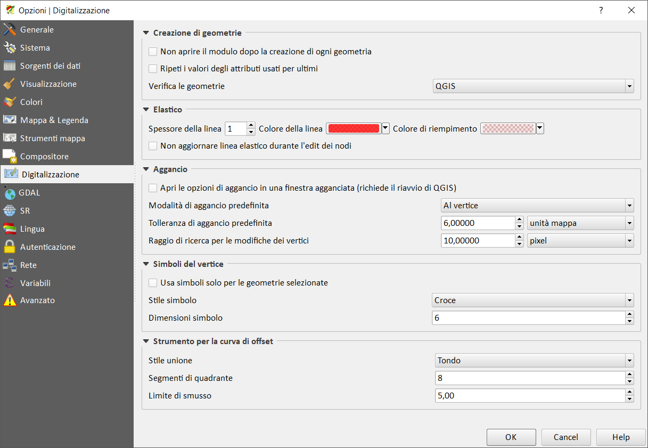Image resolution: width=648 pixels, height=448 pixels.
Task: Check 'Usa simboli solo per le geometrie selezionate'
Action: point(153,283)
